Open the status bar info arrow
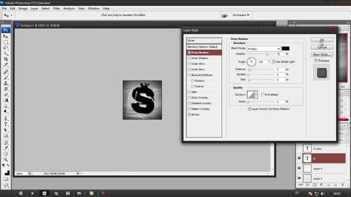Image resolution: width=351 pixels, height=197 pixels. click(78, 173)
